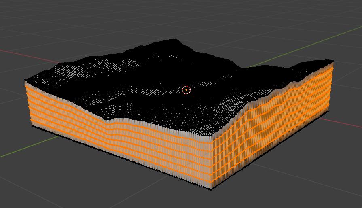Click the empty viewport background above the terrain
Screen dimensions: 362x208
(101, 20)
